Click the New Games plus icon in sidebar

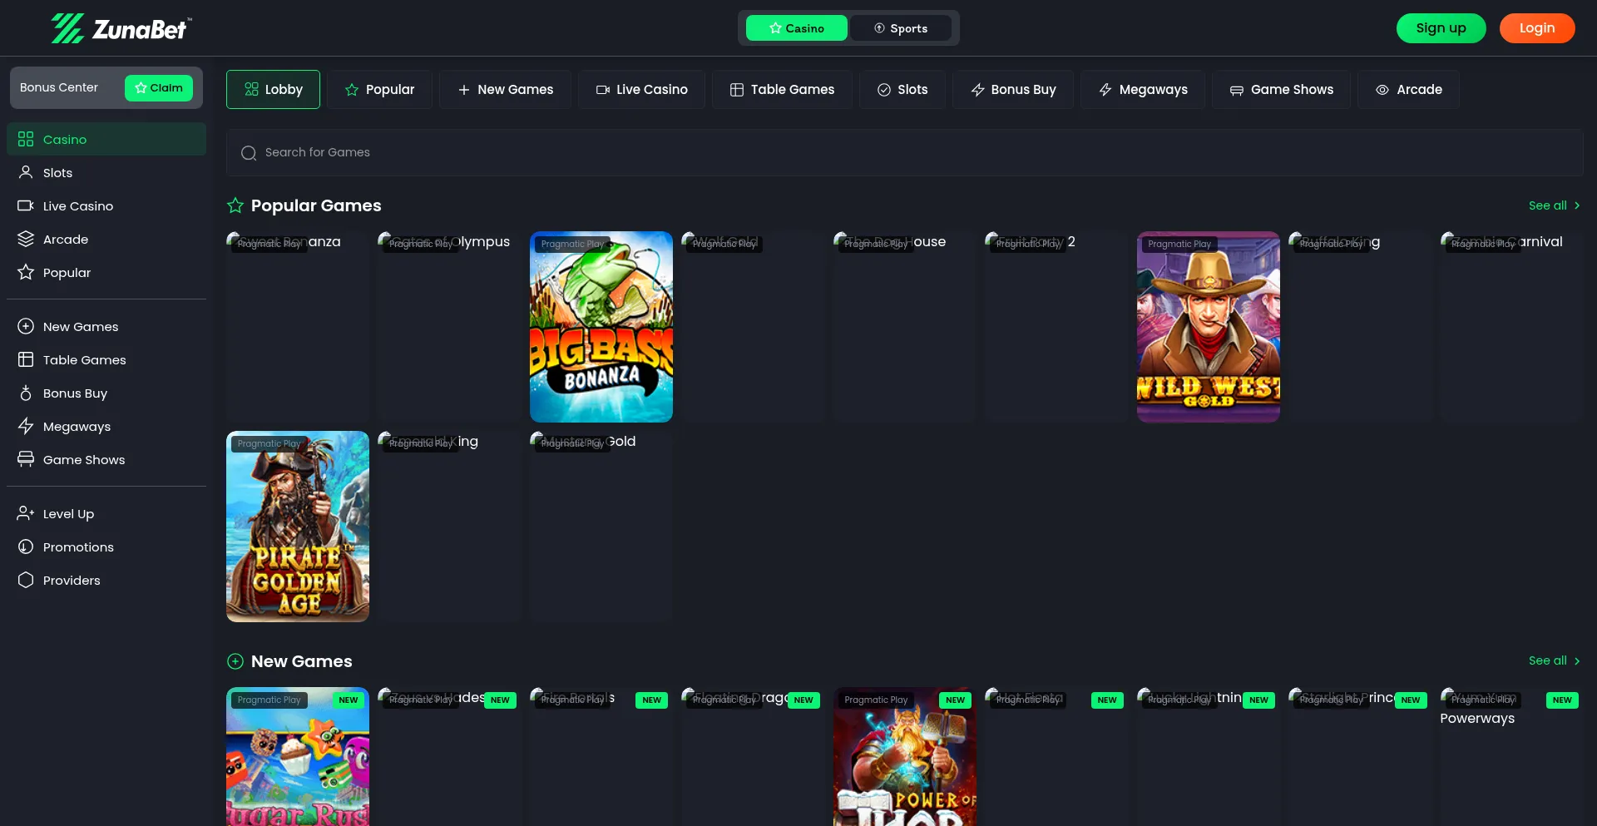[x=26, y=326]
